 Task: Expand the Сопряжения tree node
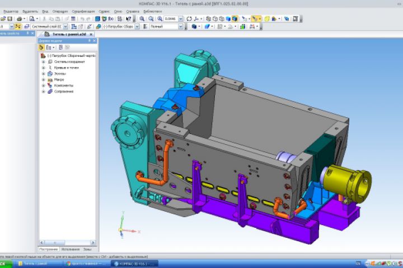click(44, 92)
